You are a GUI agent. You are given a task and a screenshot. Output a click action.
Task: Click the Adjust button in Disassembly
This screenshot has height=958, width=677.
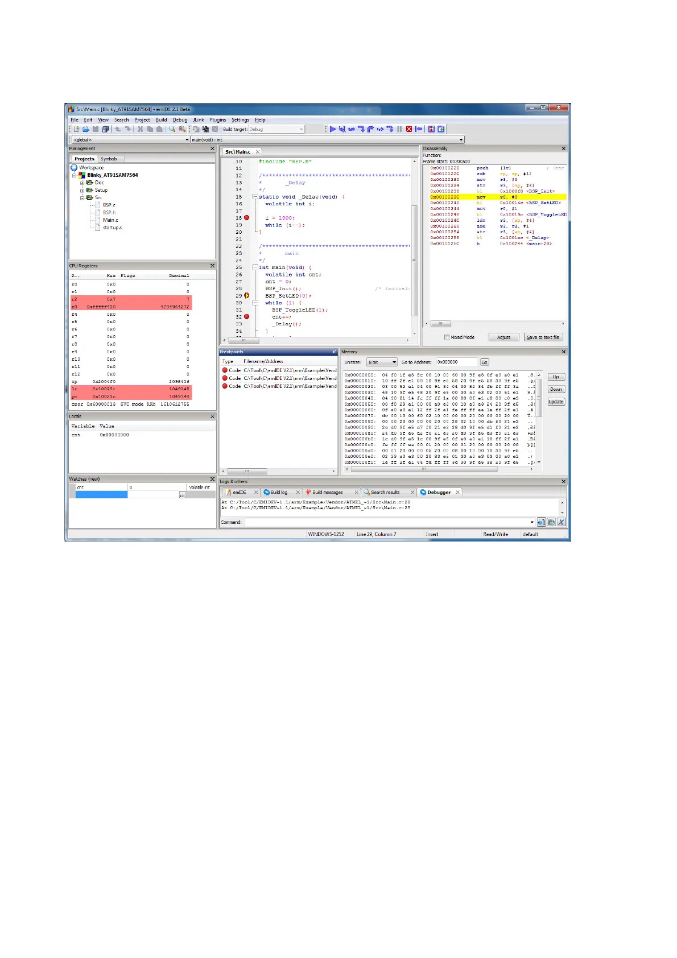(503, 337)
